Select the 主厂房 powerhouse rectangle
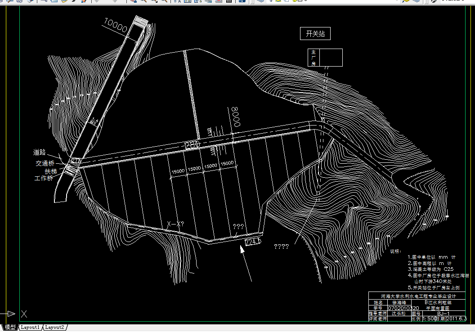Image resolution: width=475 pixels, height=332 pixels. pos(325,58)
